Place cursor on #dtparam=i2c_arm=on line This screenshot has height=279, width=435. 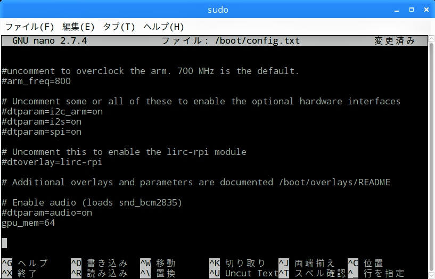point(52,111)
